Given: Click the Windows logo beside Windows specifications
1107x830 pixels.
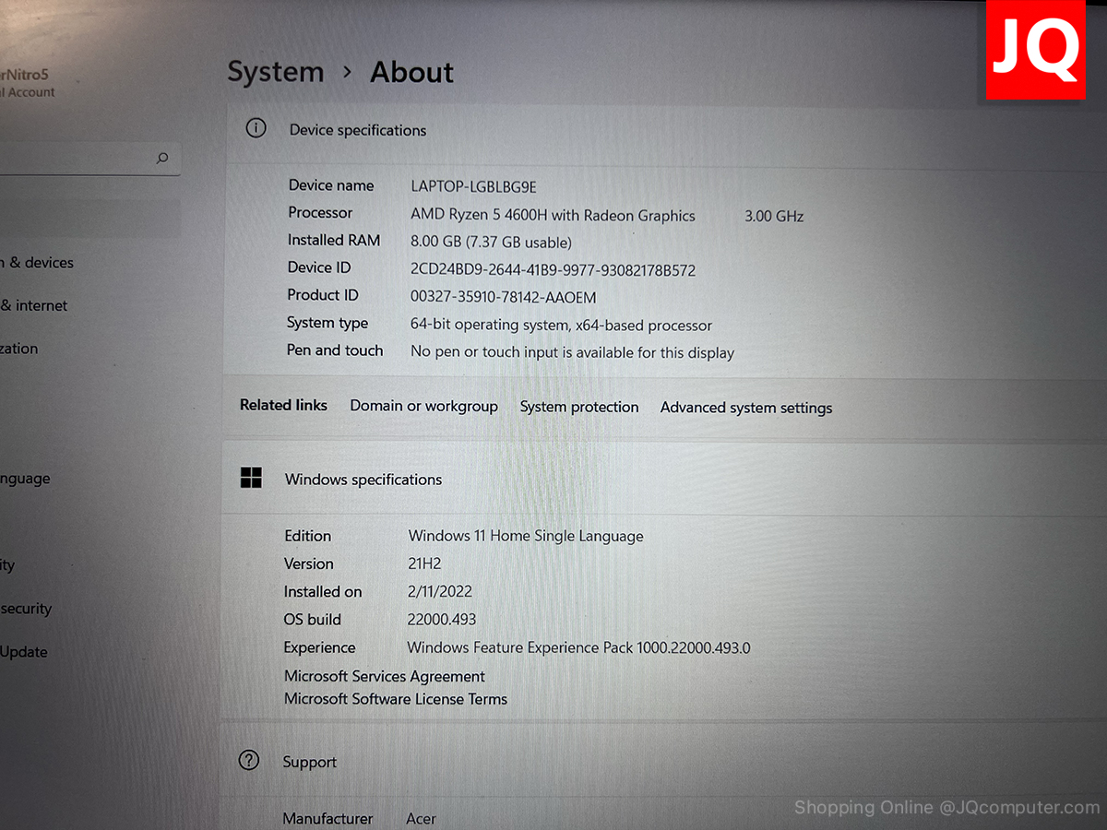Looking at the screenshot, I should pos(251,478).
